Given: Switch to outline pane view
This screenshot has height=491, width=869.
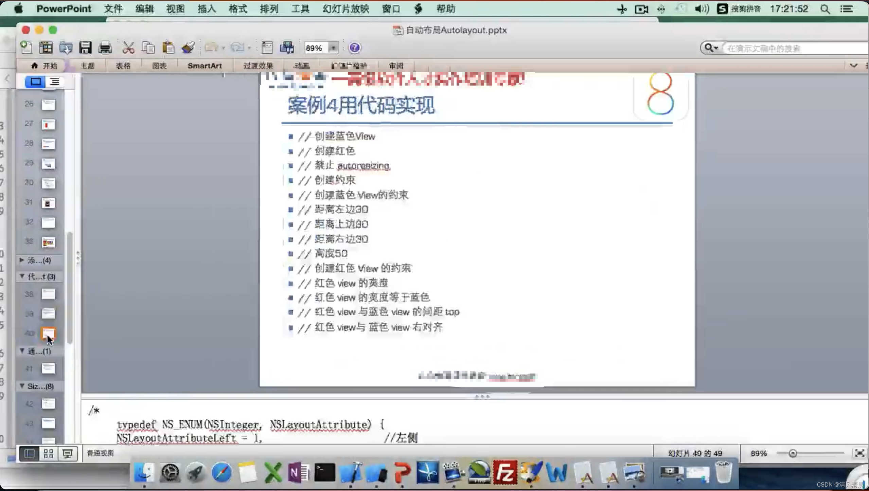Looking at the screenshot, I should click(55, 81).
